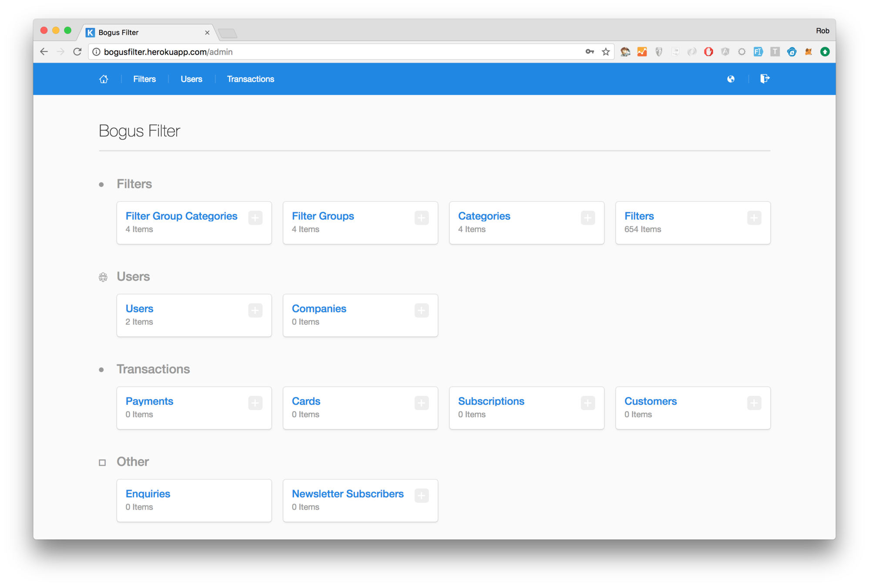The width and height of the screenshot is (869, 587).
Task: Go to Customers list
Action: 650,401
